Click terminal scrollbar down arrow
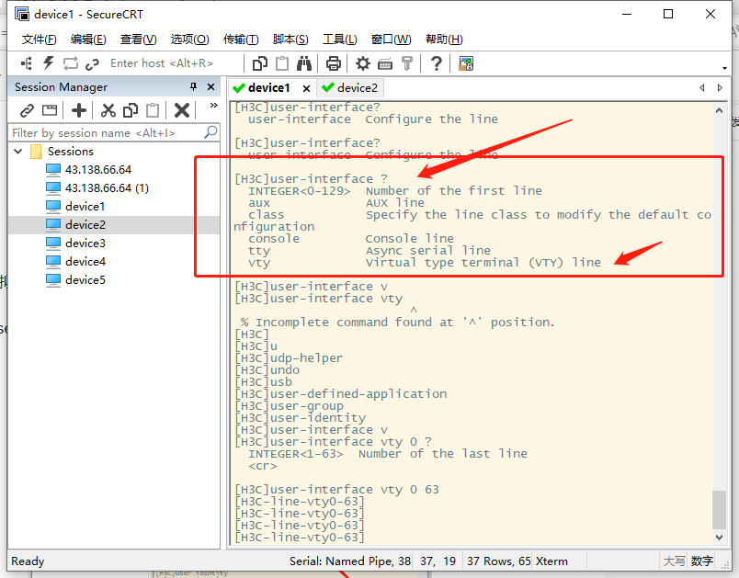 (x=719, y=537)
